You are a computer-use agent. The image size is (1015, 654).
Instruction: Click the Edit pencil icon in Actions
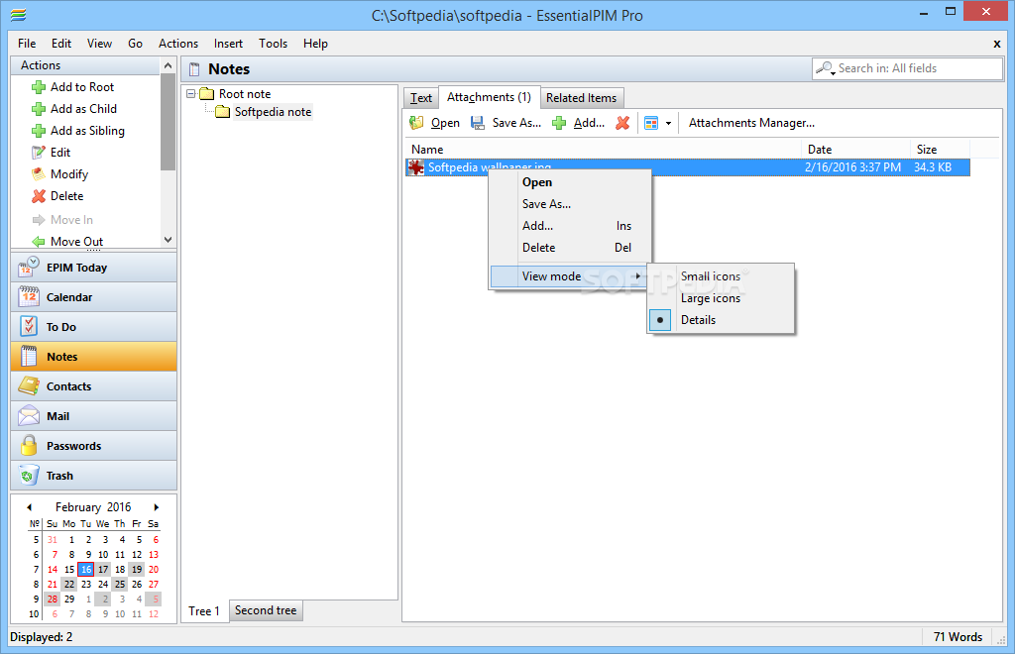[x=39, y=153]
